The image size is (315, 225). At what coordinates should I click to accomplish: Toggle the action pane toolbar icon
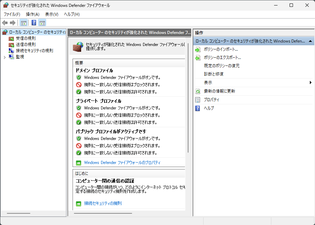(x=42, y=23)
